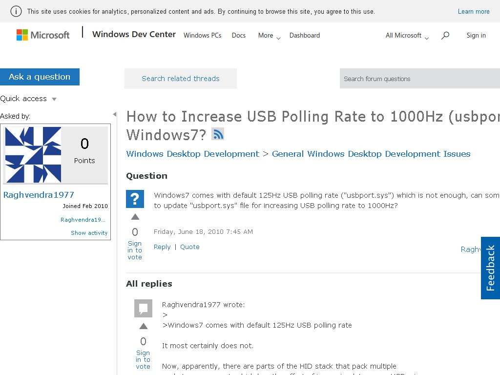Click Reply under the question

(162, 247)
